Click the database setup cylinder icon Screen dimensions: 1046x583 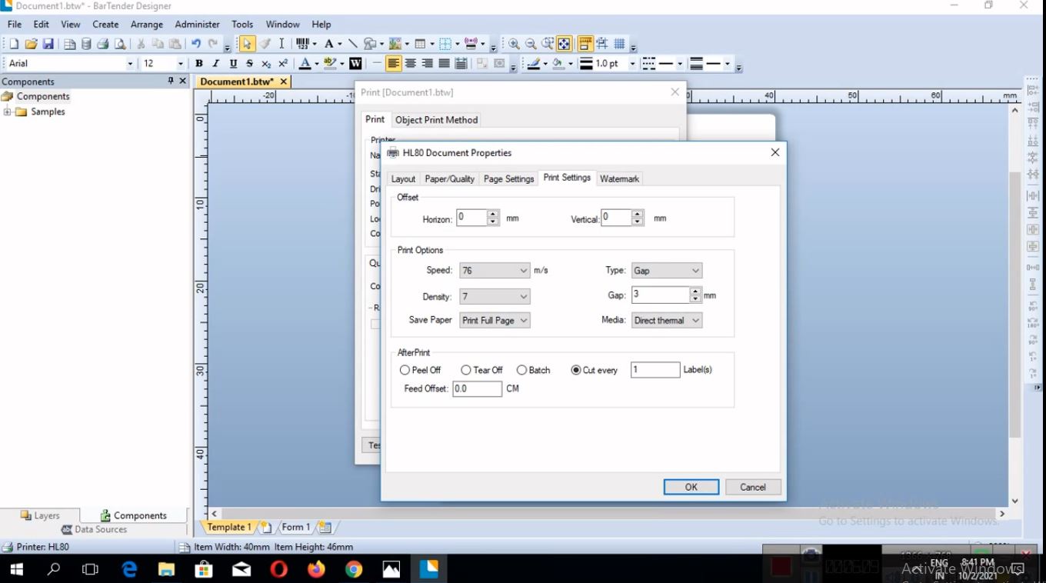(86, 44)
